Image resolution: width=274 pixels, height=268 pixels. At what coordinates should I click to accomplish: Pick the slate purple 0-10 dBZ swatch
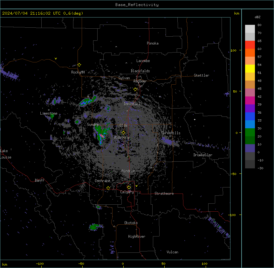pyautogui.click(x=250, y=148)
